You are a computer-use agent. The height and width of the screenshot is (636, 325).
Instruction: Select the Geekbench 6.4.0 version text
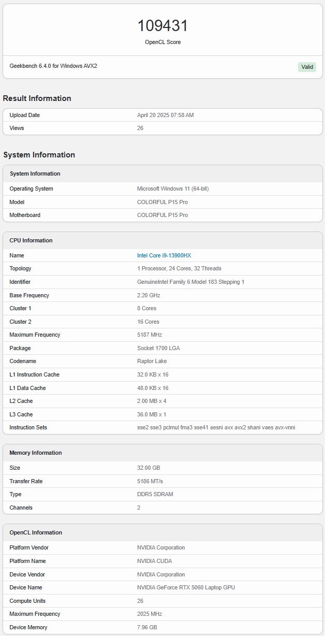53,66
